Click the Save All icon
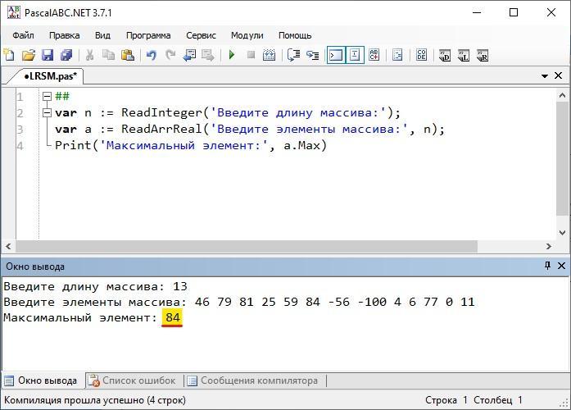 [66, 56]
